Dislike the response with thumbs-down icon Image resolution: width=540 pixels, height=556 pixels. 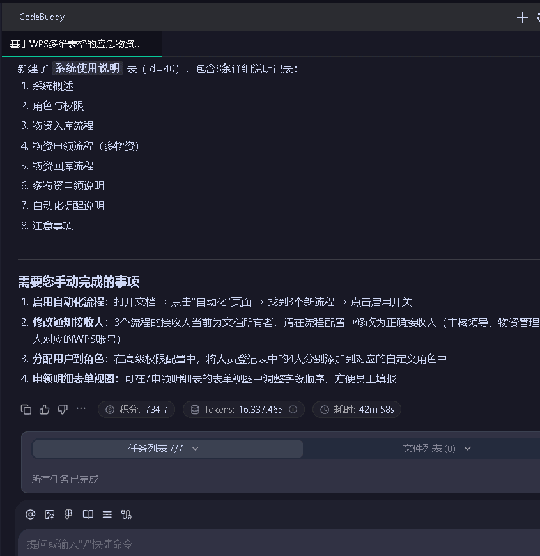63,410
